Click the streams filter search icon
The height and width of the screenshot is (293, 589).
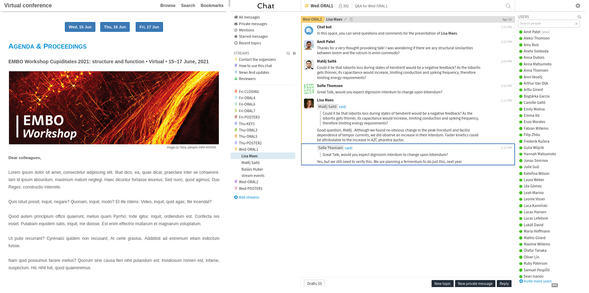click(288, 53)
